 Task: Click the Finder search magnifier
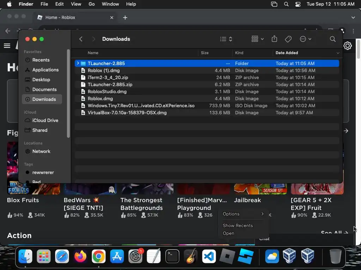pos(332,39)
